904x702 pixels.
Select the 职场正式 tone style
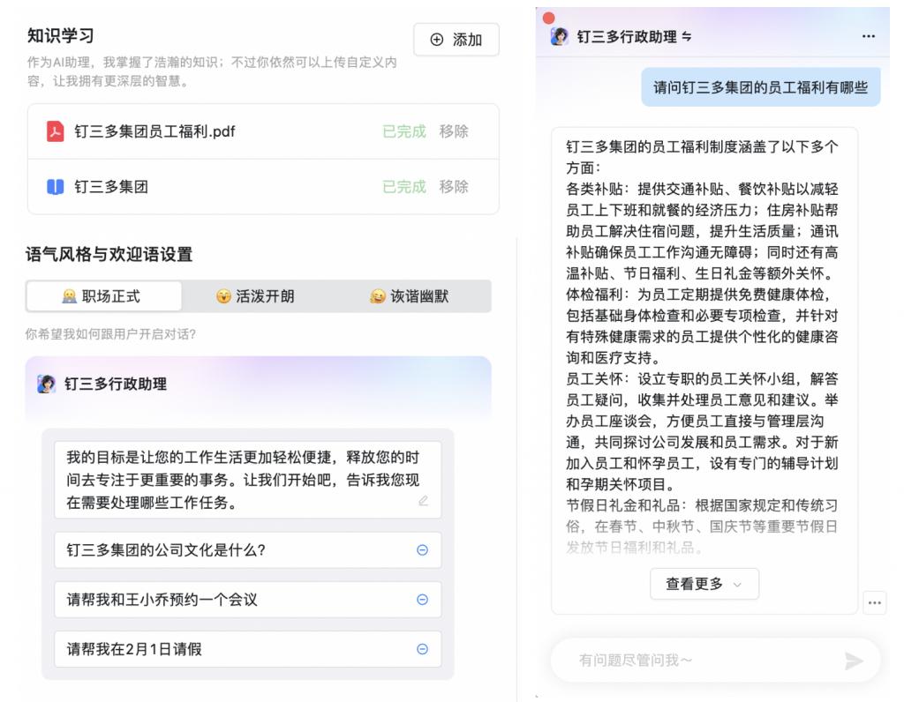pyautogui.click(x=104, y=296)
